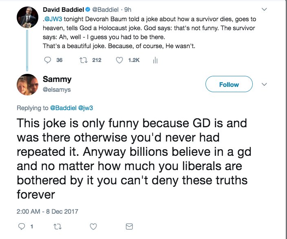Reply to David Baddiel's tweet
Image resolution: width=287 pixels, height=239 pixels.
(48, 60)
